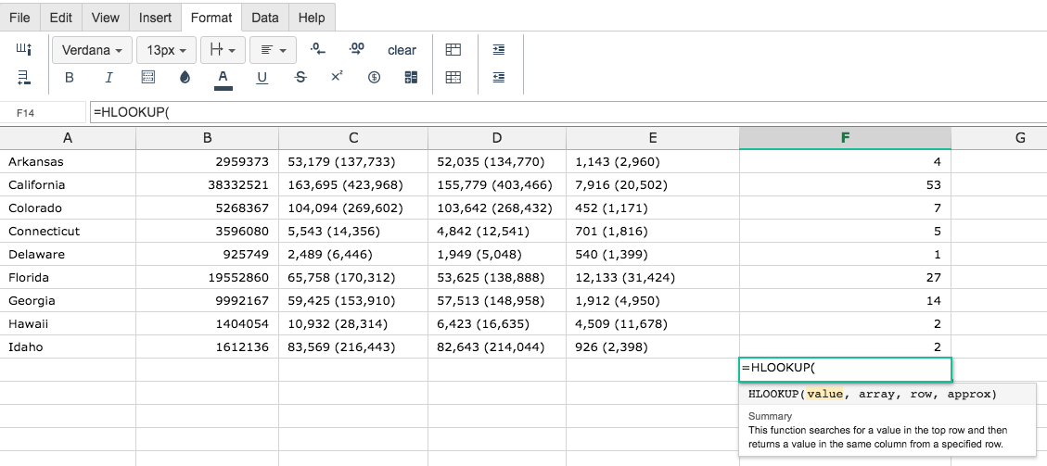Screen dimensions: 1047x466
Task: Expand the text alignment dropdown
Action: pyautogui.click(x=273, y=50)
